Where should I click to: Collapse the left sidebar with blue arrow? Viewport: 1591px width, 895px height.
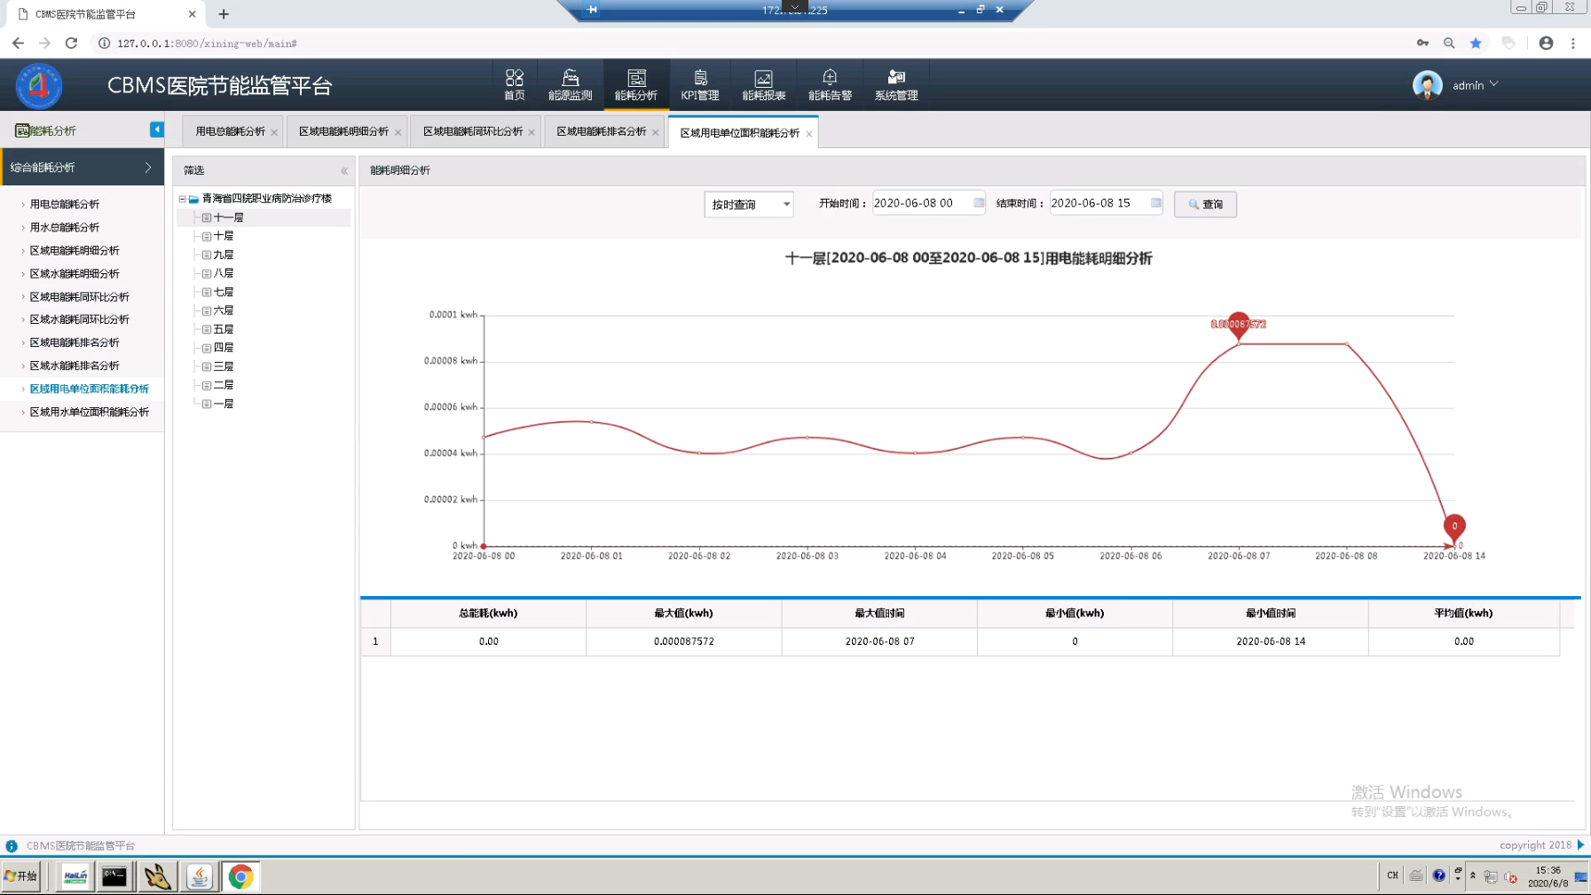point(156,130)
